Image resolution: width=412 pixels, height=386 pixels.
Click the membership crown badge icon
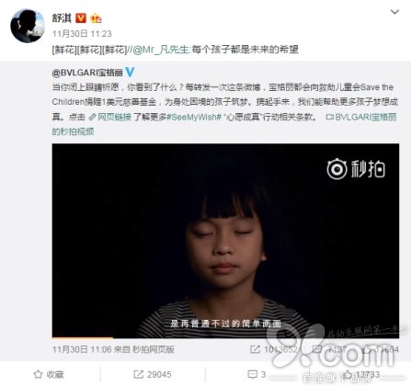click(x=96, y=18)
